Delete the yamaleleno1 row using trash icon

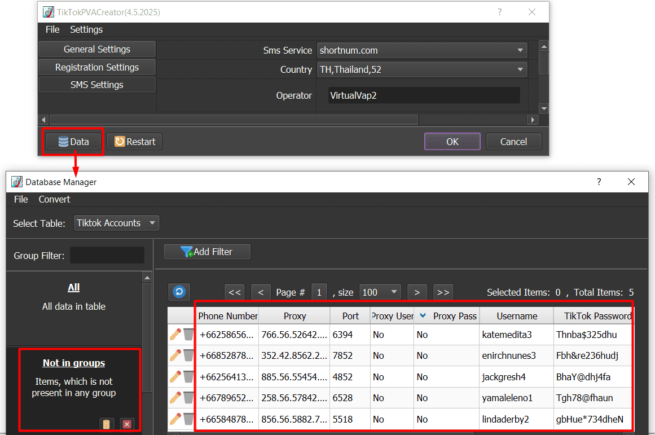coord(188,397)
